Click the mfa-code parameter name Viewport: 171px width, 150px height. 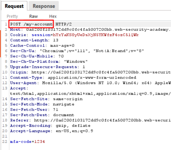(x=21, y=141)
